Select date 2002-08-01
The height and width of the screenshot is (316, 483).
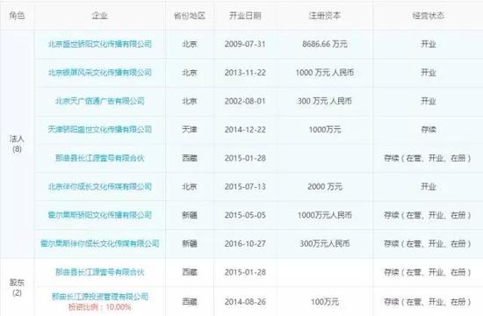[x=245, y=101]
